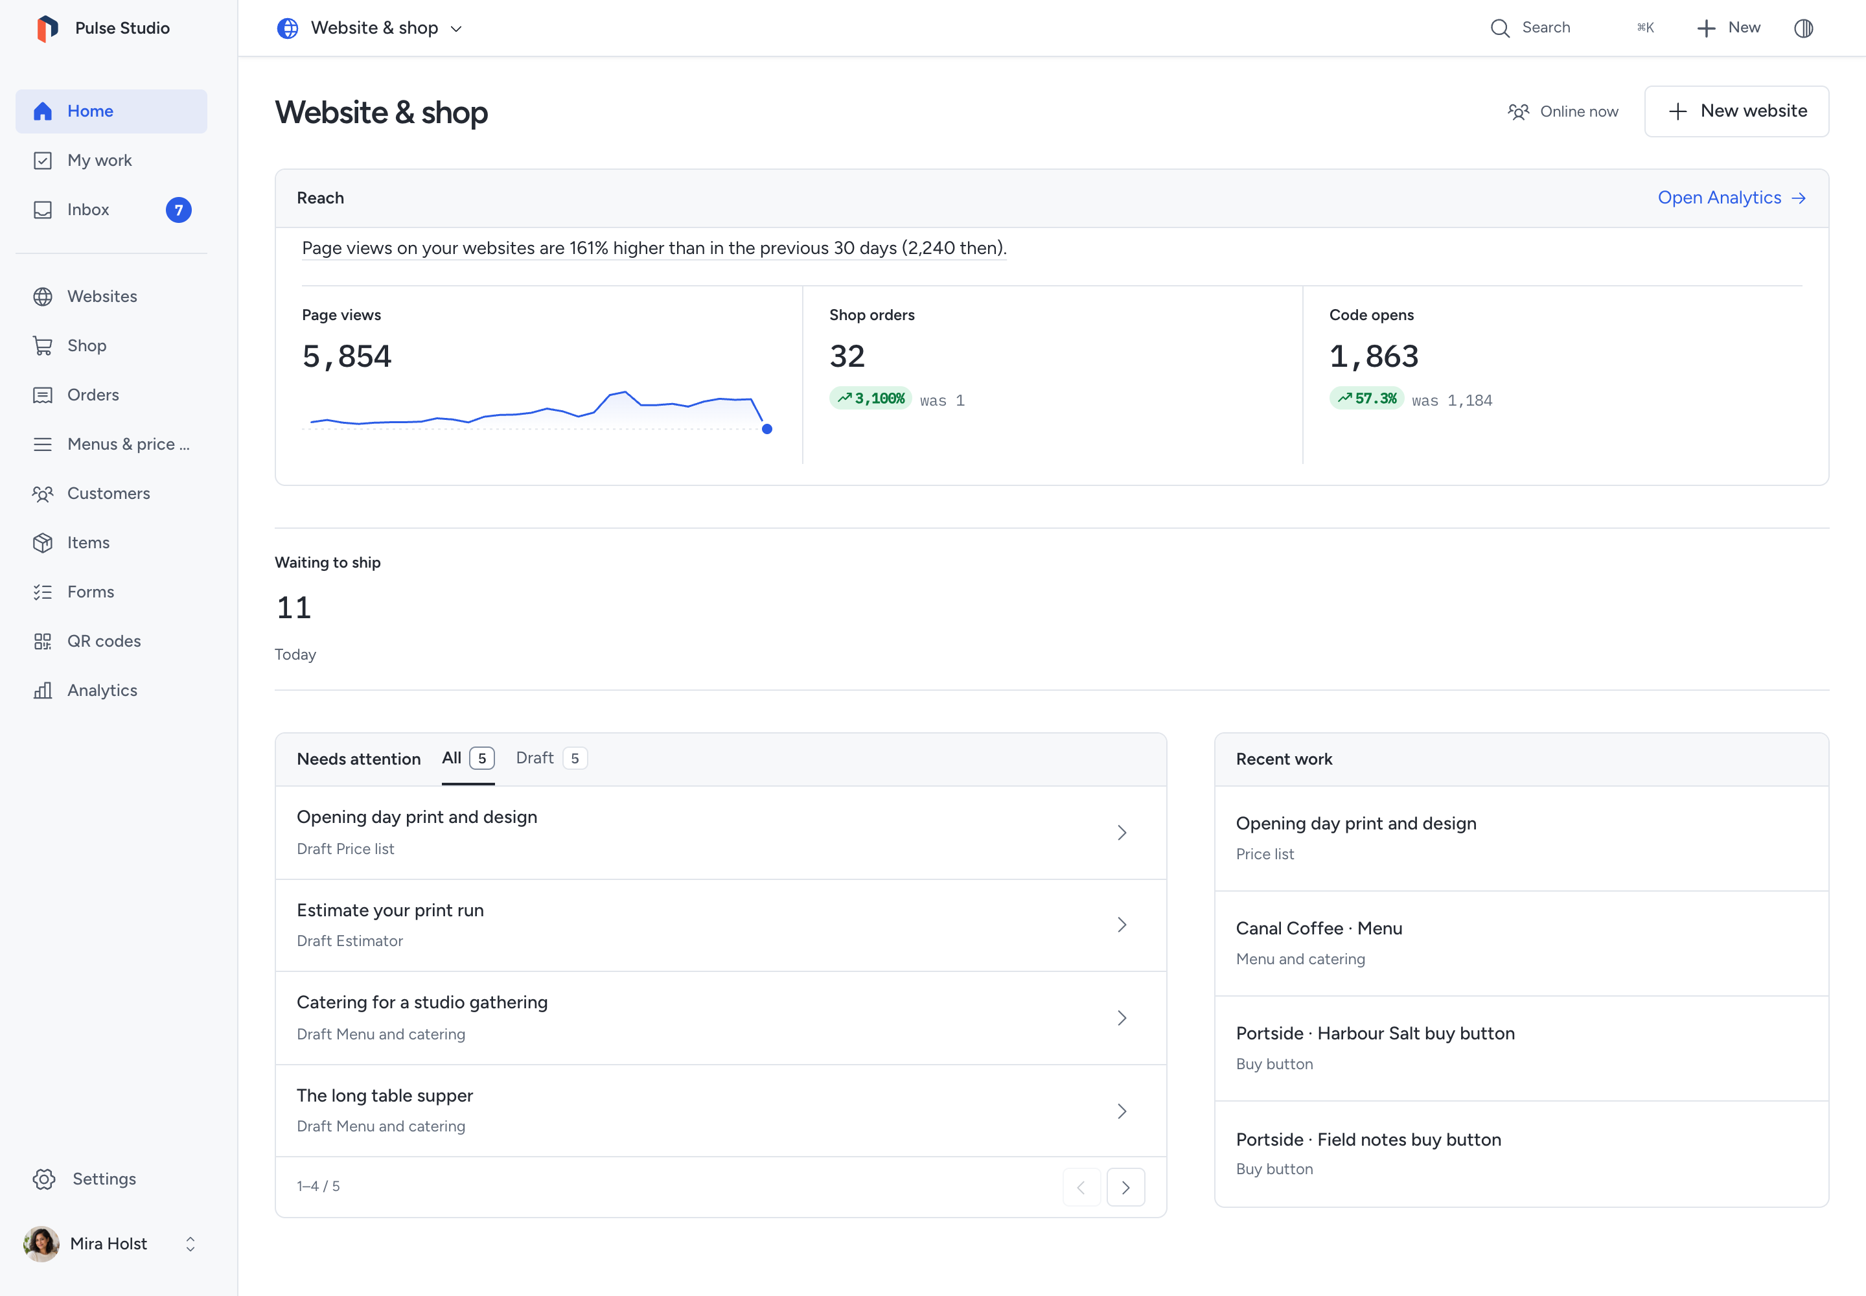
Task: Open My work checklist icon
Action: click(43, 161)
